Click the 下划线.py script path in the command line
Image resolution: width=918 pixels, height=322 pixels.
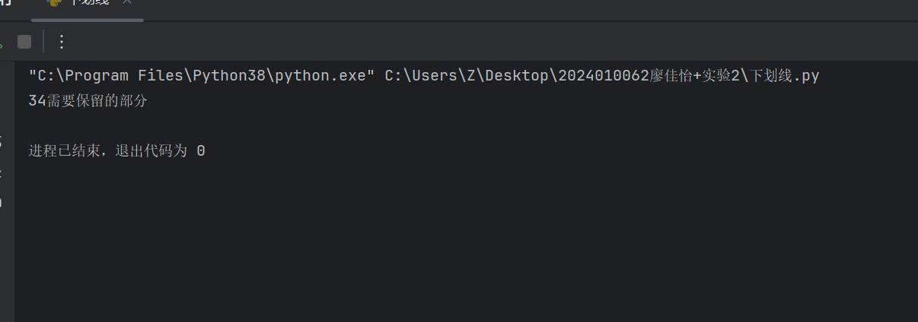[785, 76]
